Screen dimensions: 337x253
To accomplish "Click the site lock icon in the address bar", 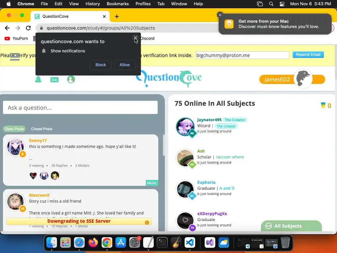I will pyautogui.click(x=41, y=28).
